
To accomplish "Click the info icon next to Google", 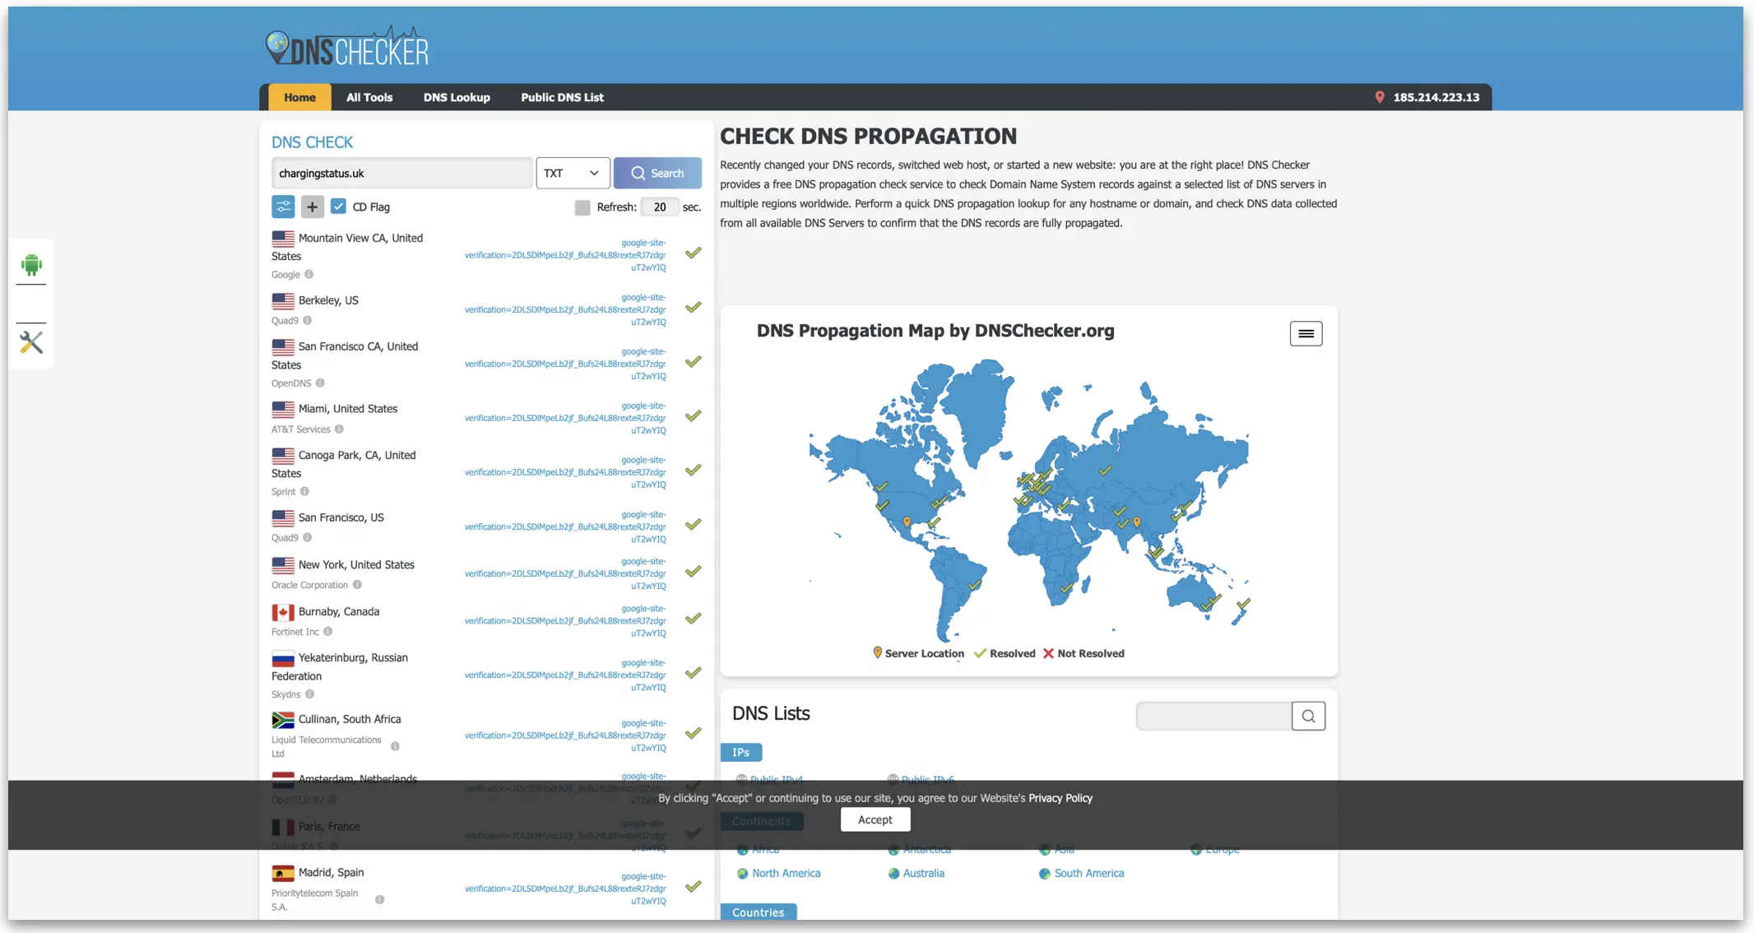I will click(309, 275).
